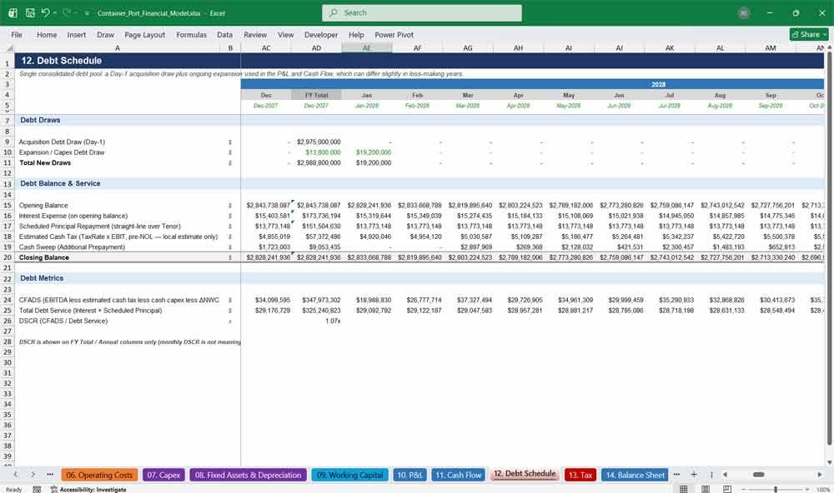Click the vertical scrollbar thumb
The image size is (834, 493).
[829, 247]
